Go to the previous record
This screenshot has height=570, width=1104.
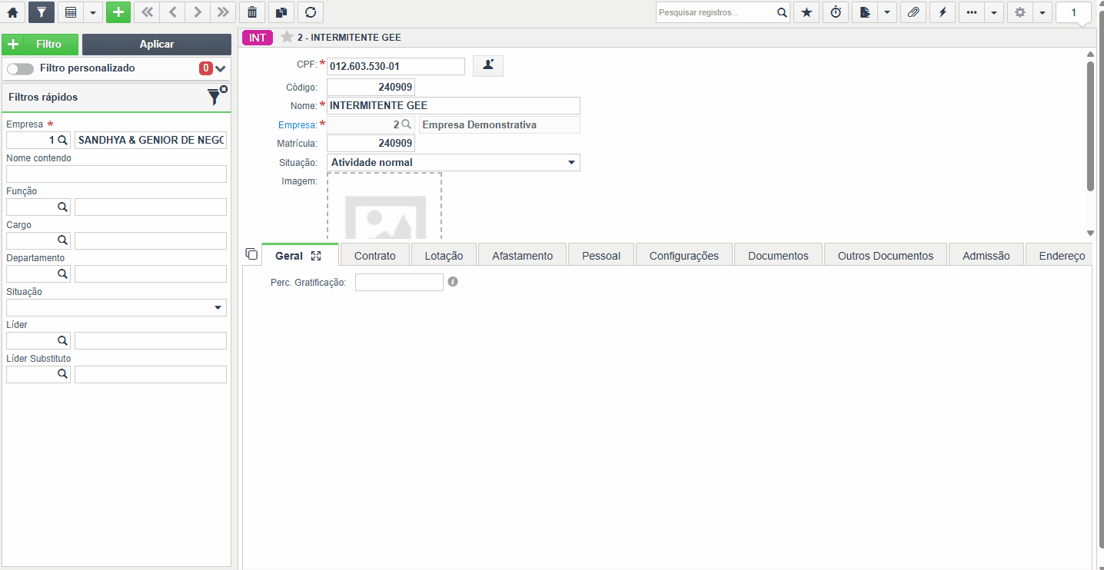pos(172,12)
